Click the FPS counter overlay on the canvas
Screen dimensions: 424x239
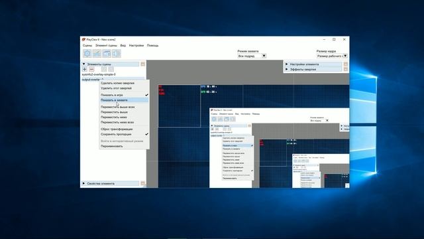point(209,89)
